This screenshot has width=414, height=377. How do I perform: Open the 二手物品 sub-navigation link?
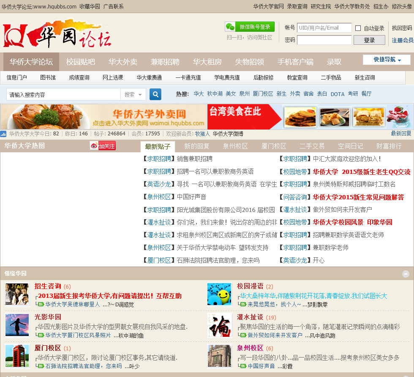[331, 77]
